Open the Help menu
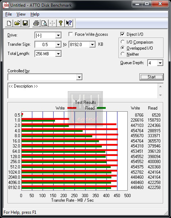This screenshot has height=218, width=171. 35,14
